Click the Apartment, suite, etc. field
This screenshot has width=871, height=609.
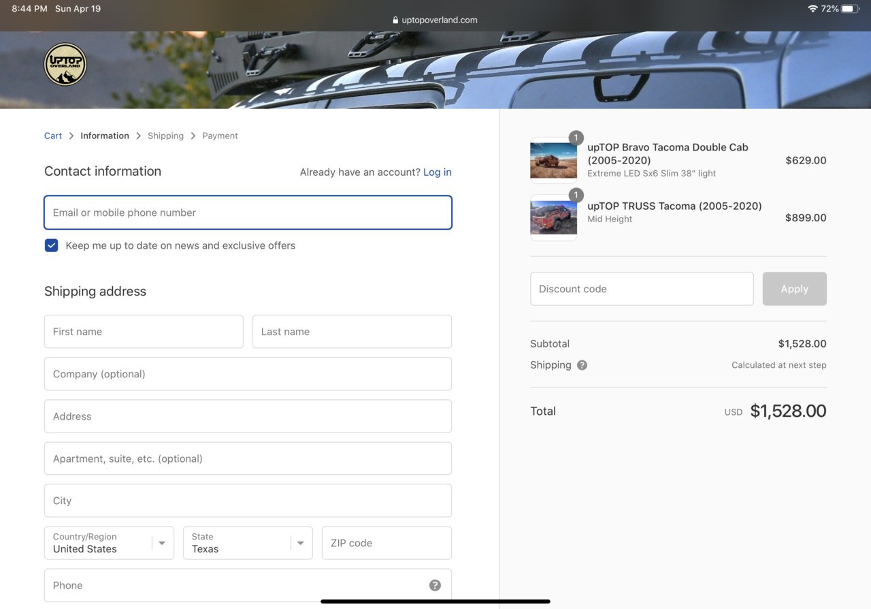248,458
